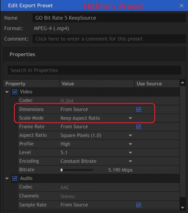Uncheck Use Source for Dimensions
Viewport: 188px width, 213px height.
coord(139,109)
